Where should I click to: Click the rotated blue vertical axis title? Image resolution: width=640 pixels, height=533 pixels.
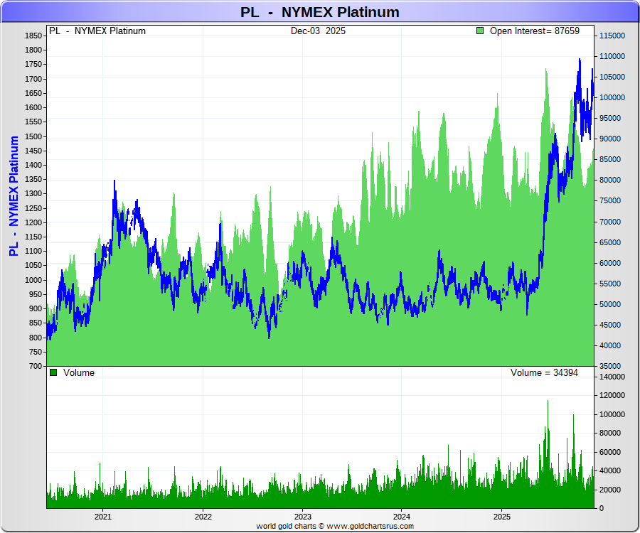pos(14,196)
